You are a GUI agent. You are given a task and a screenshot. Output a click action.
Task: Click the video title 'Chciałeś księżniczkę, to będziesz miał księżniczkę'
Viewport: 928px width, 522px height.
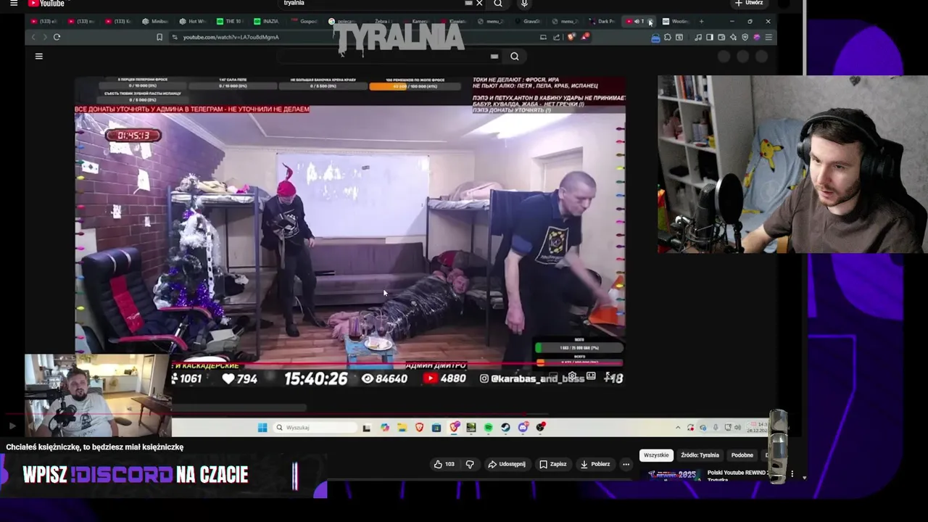[x=95, y=447]
